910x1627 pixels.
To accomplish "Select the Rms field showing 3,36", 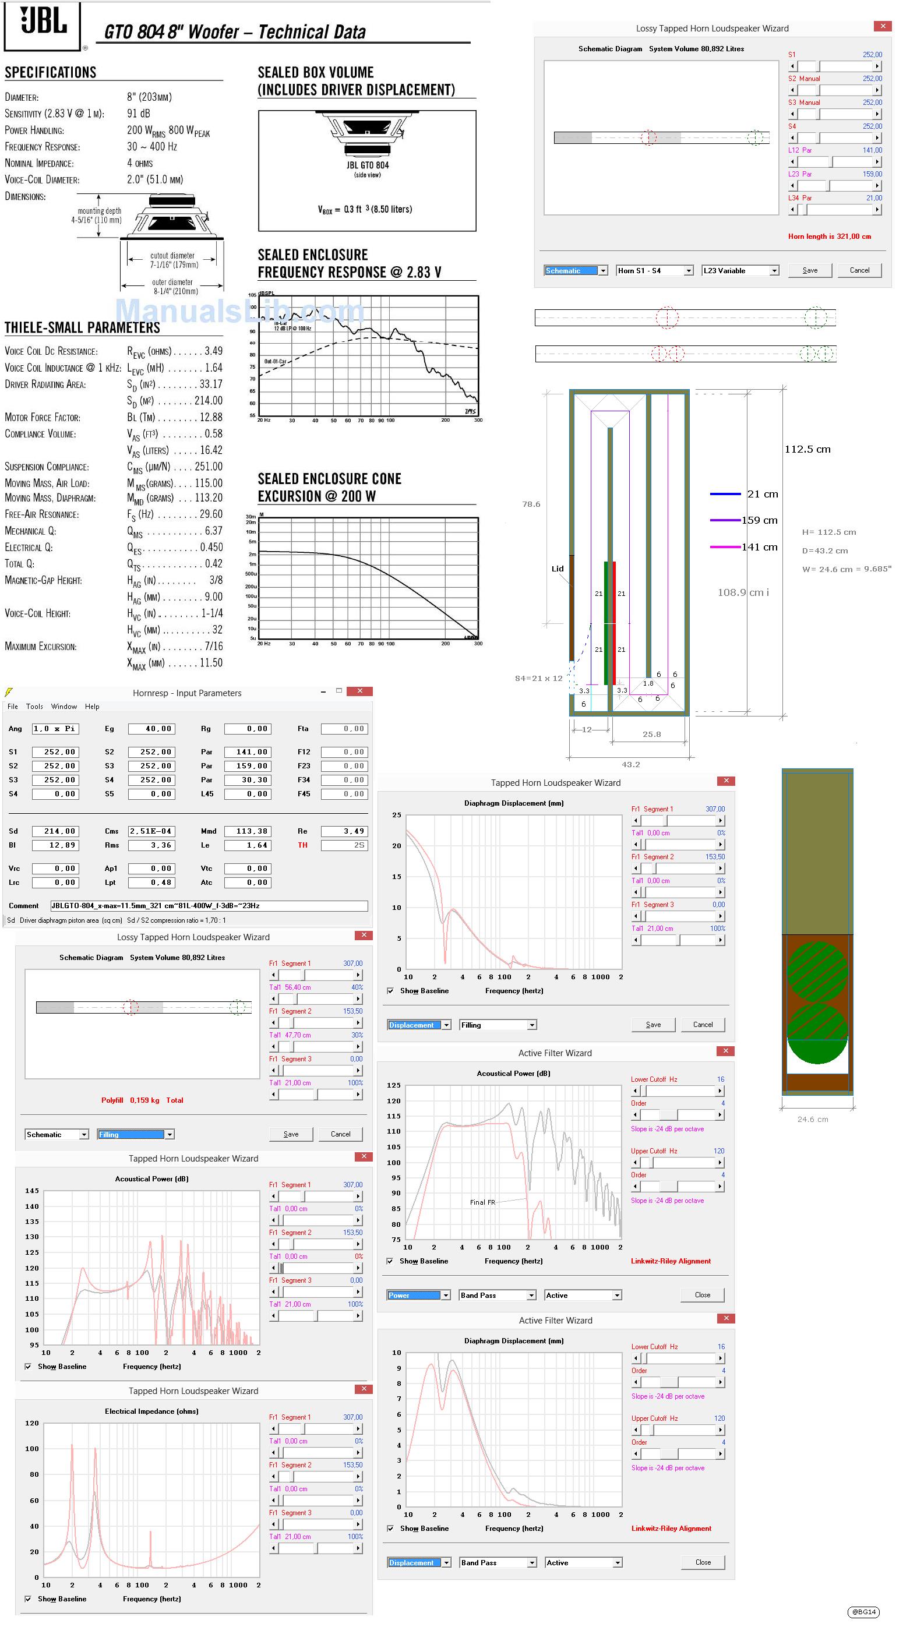I will click(x=151, y=846).
